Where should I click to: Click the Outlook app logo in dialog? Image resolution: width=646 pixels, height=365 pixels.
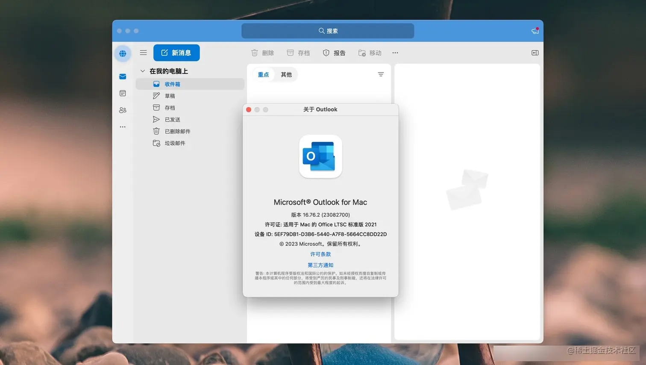pos(320,156)
